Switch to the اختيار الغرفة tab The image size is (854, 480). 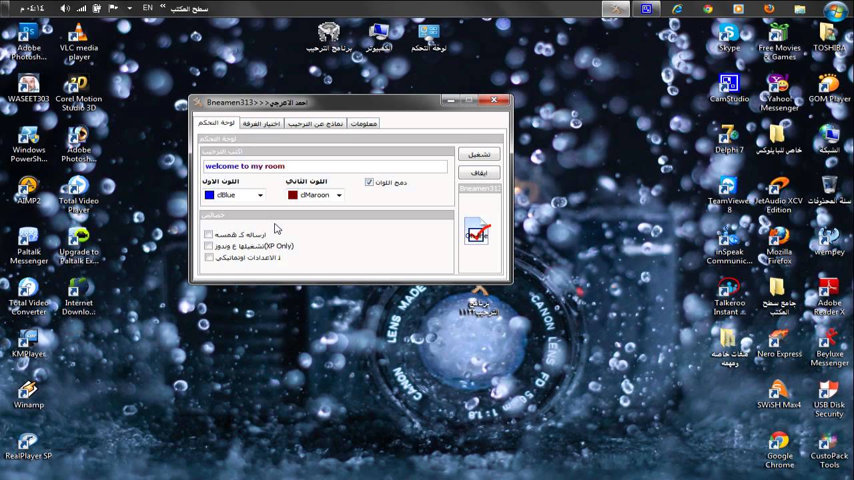(x=261, y=123)
